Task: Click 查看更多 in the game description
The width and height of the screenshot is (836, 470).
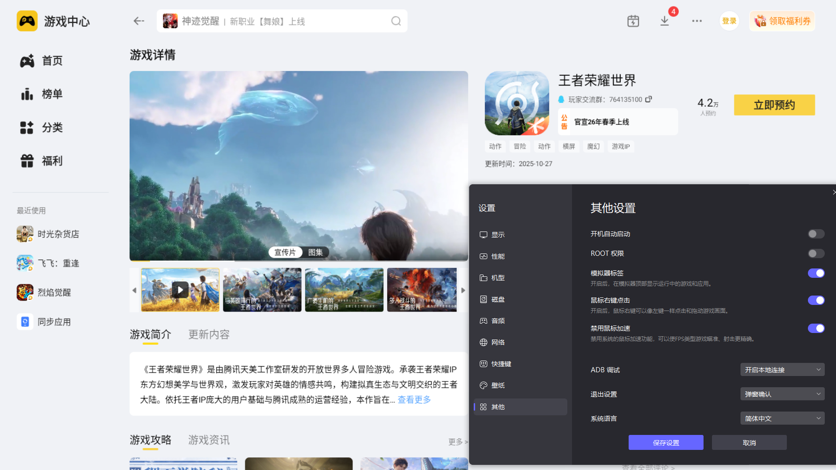Action: pos(414,400)
